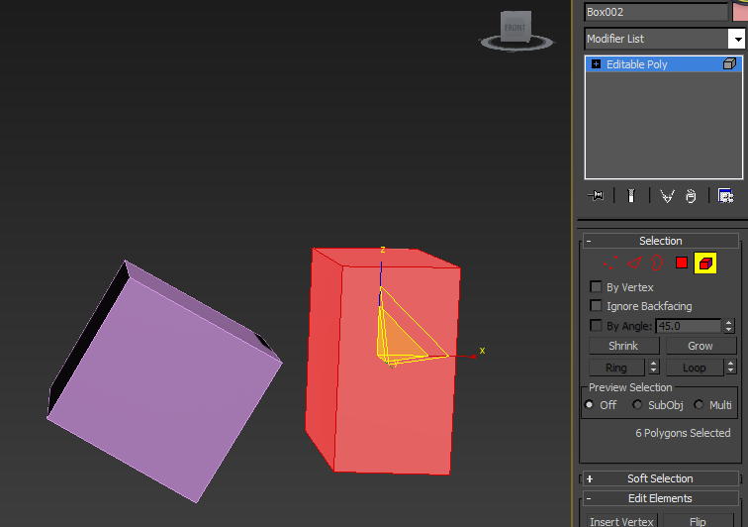Select Off preview selection radio
748x527 pixels.
pyautogui.click(x=589, y=405)
